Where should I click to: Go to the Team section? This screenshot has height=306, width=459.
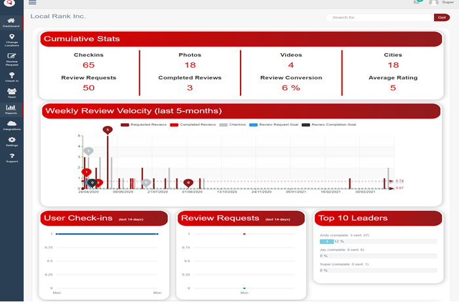click(x=11, y=92)
